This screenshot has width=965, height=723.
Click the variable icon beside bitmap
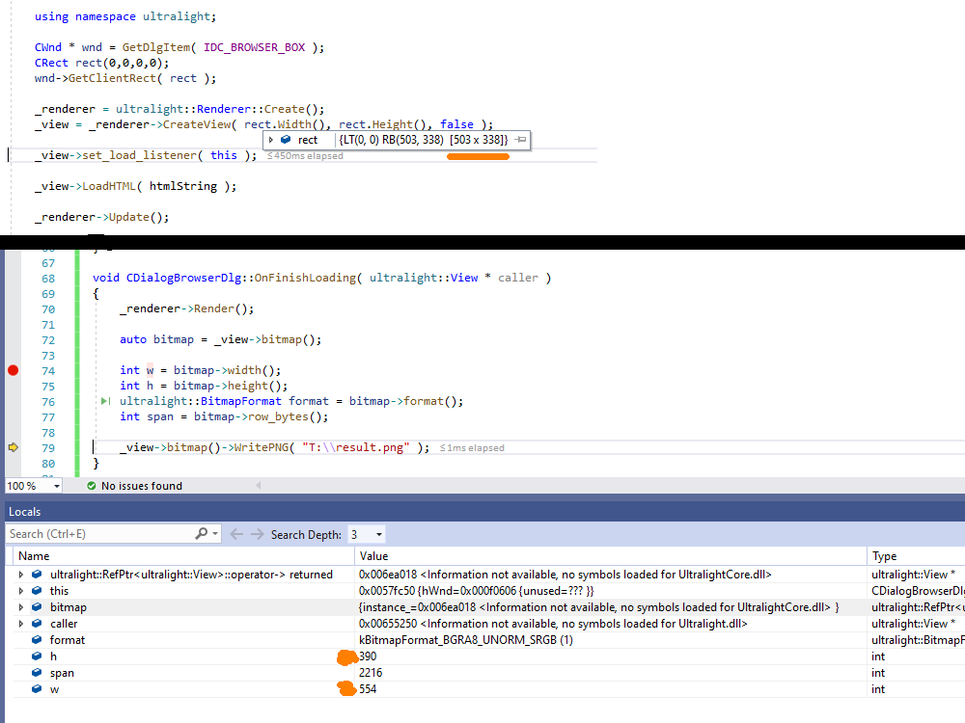coord(37,607)
